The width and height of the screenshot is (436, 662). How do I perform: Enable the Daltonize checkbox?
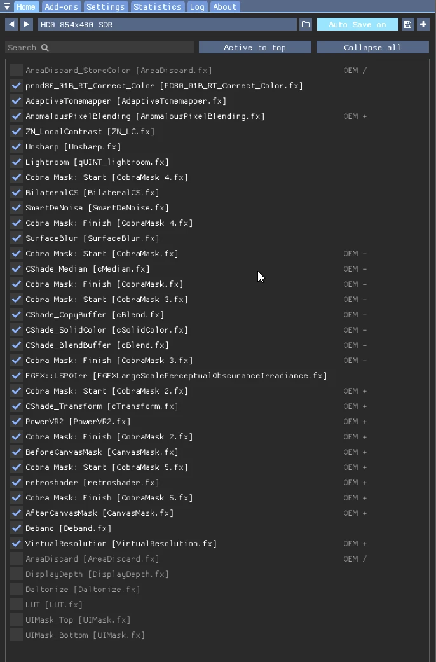(x=17, y=589)
